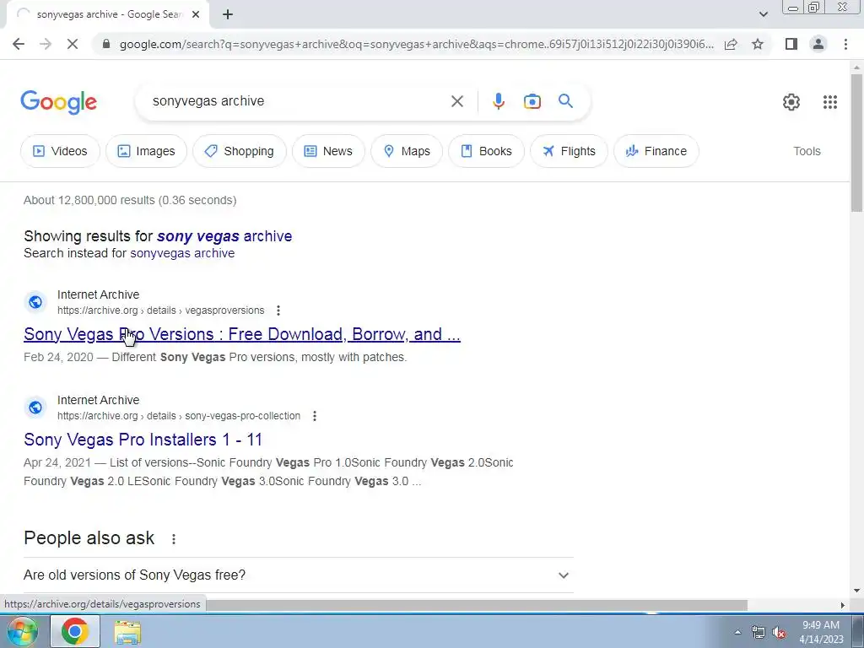This screenshot has width=864, height=648.
Task: Go forward using the browser forward arrow
Action: click(x=46, y=44)
